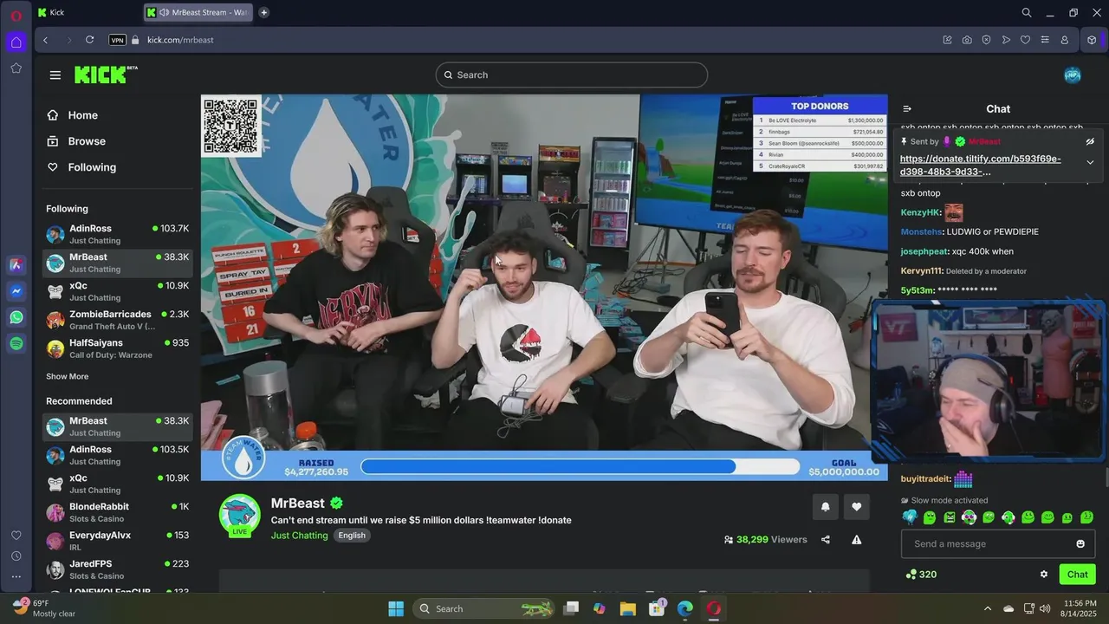Screen dimensions: 1109x624
Task: Take a snapshot with camera icon
Action: [x=967, y=40]
